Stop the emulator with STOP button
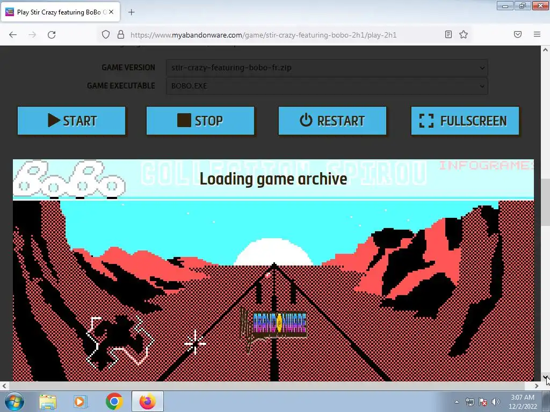Image resolution: width=550 pixels, height=412 pixels. click(x=200, y=121)
